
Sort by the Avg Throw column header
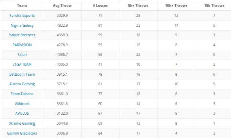pos(62,5)
